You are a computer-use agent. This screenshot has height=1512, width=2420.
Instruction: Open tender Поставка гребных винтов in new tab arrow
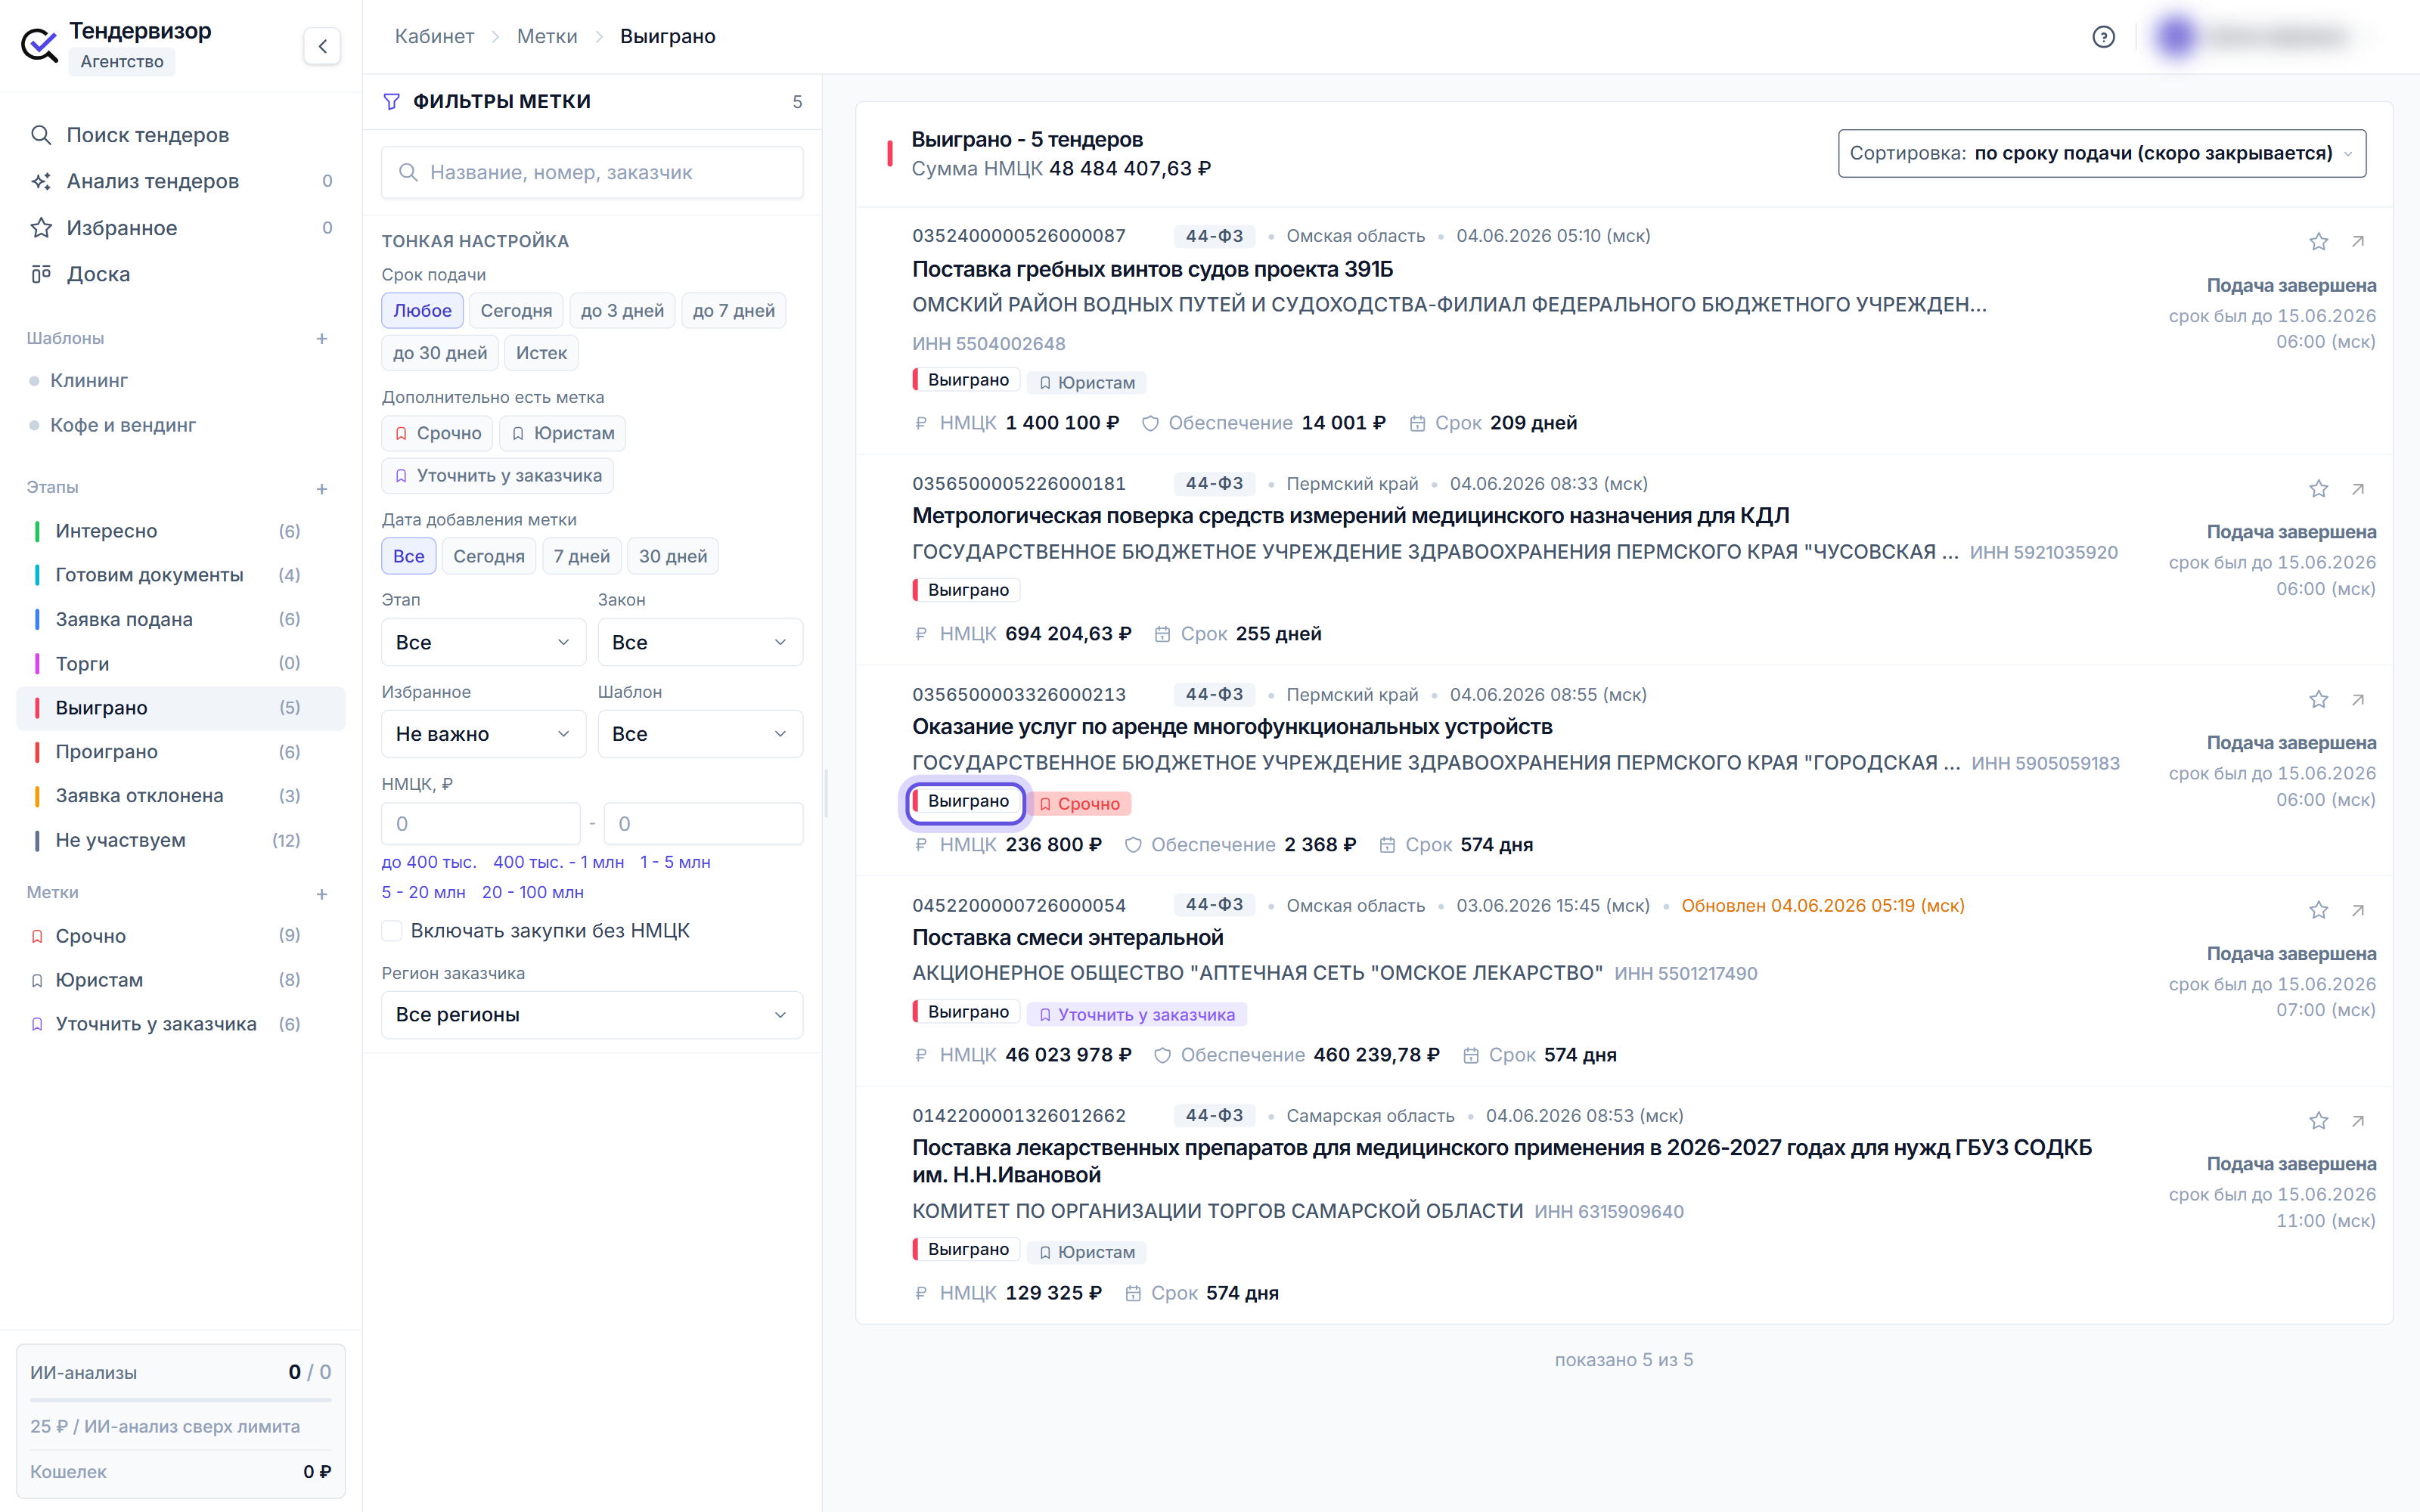pyautogui.click(x=2358, y=241)
